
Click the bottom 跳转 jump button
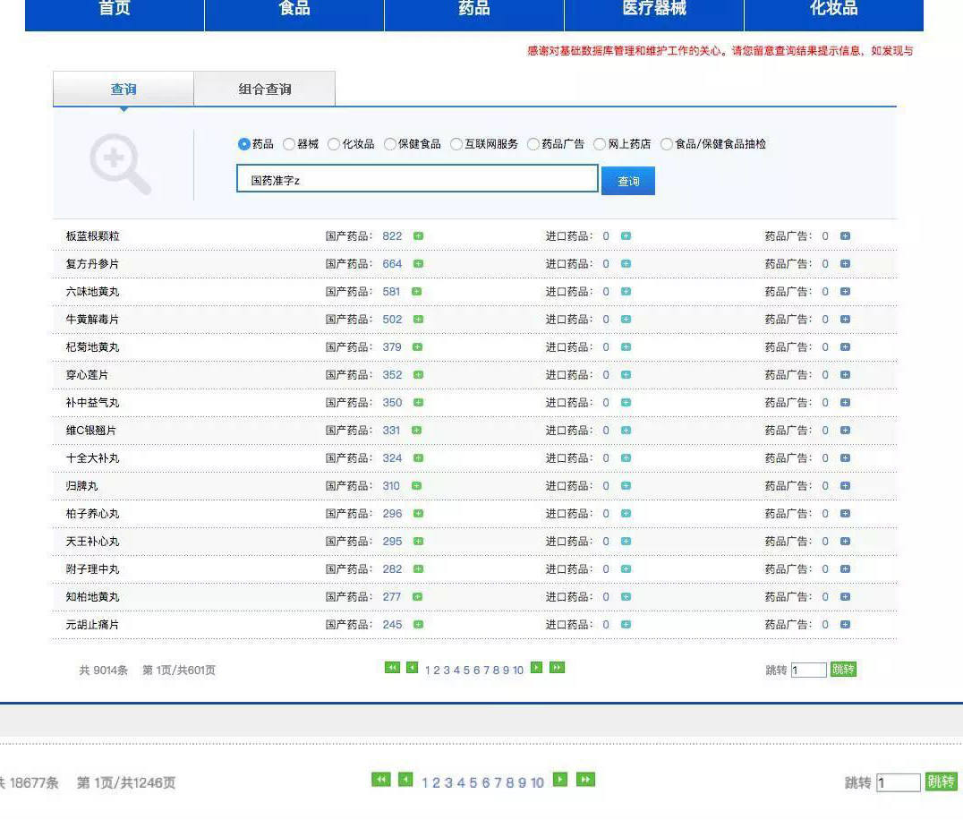pos(941,782)
